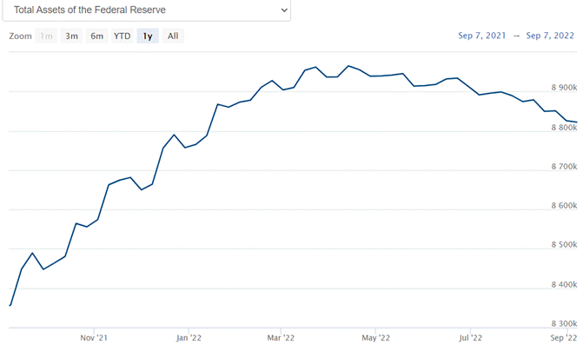Click the 8 900k y-axis value
Screen dimensions: 583x351
pos(564,88)
